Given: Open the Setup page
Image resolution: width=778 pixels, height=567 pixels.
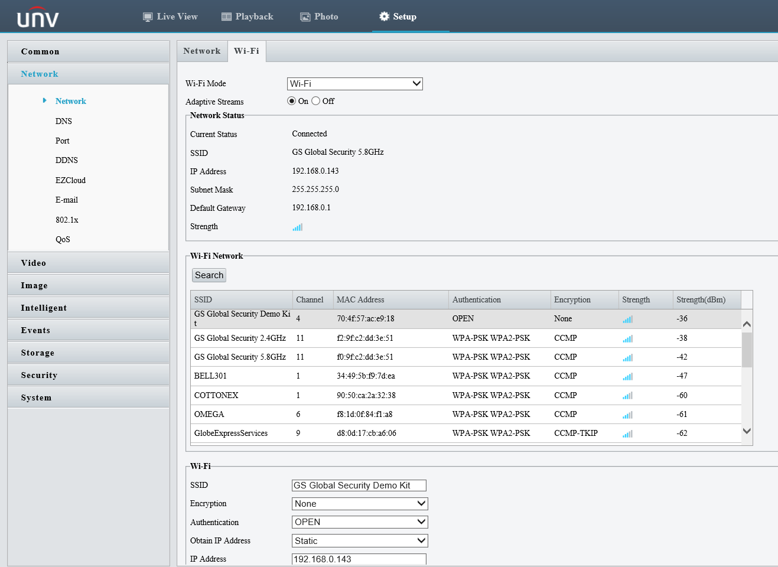Looking at the screenshot, I should pos(398,17).
